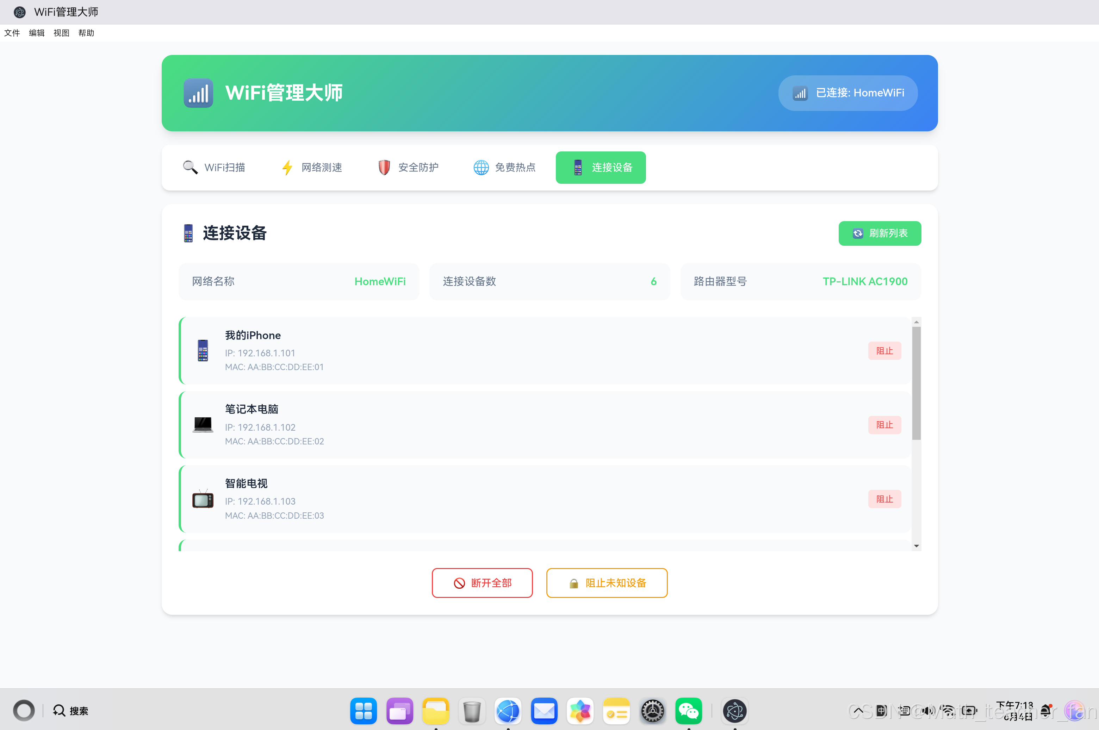Switch to the WiFi扫描 tab
1099x730 pixels.
click(x=214, y=168)
